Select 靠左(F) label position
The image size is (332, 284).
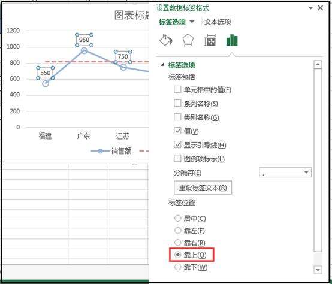coord(177,231)
